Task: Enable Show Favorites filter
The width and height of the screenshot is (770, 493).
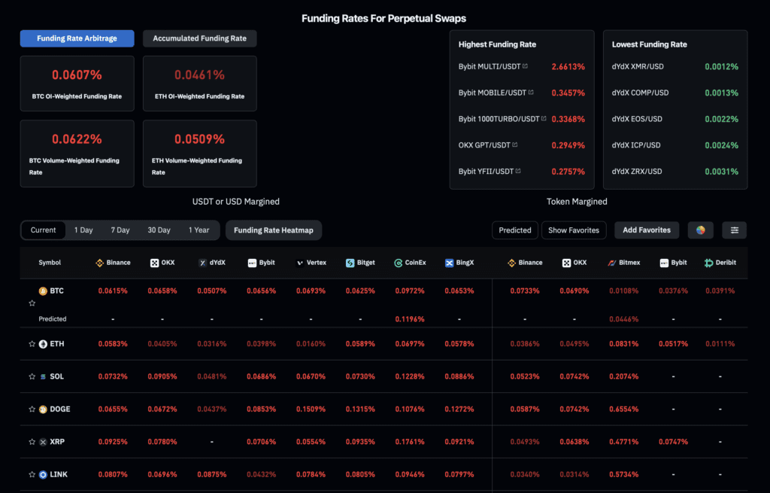Action: click(574, 230)
